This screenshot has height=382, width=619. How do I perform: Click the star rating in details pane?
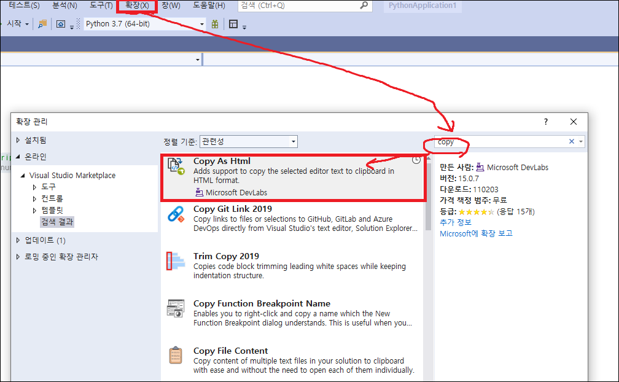(476, 212)
